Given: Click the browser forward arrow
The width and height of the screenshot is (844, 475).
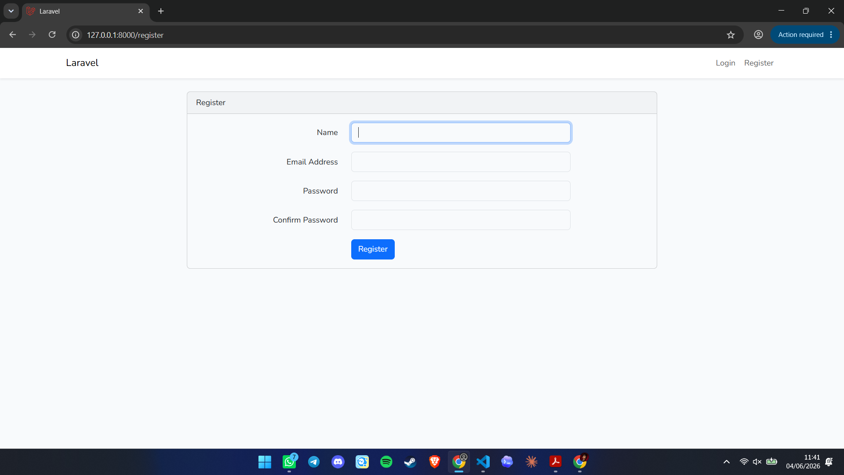Looking at the screenshot, I should (32, 35).
